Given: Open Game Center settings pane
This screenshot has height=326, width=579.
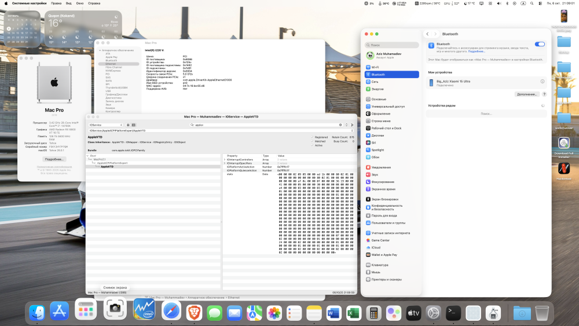Looking at the screenshot, I should pyautogui.click(x=392, y=240).
